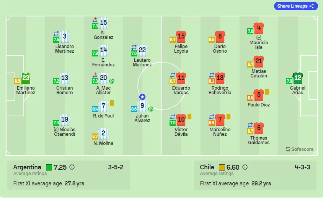Open Chile average rating info icon

click(245, 167)
